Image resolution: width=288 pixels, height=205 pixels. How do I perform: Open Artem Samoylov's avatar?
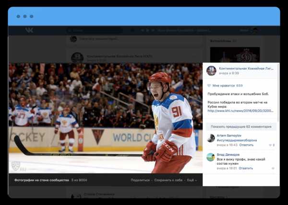211,138
